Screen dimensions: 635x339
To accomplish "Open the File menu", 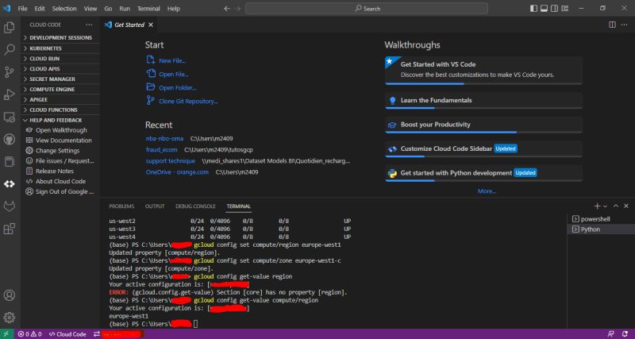I will [23, 9].
